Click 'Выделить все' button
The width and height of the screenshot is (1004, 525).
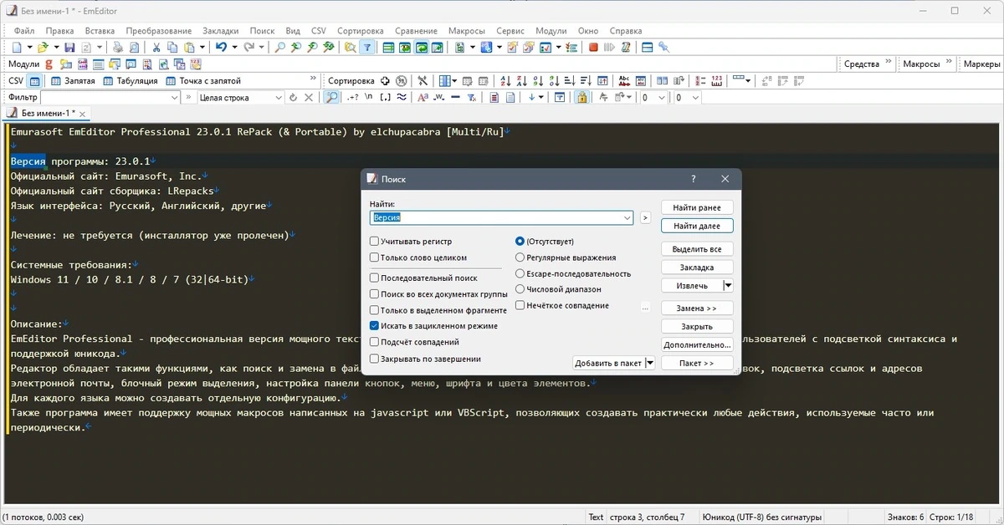click(x=697, y=249)
